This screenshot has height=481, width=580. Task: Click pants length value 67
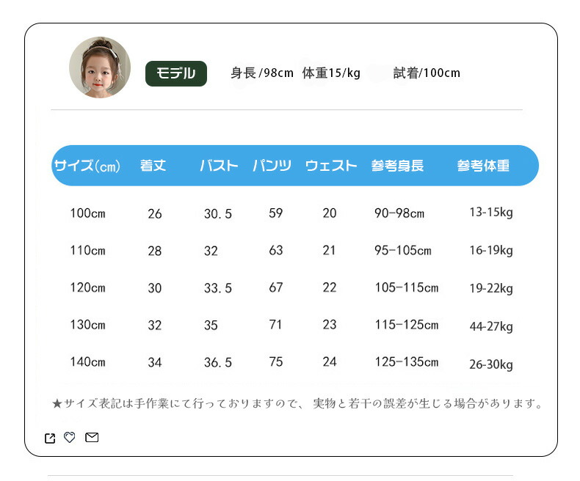click(276, 287)
